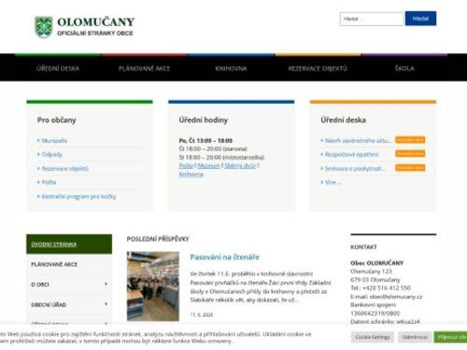Click orange badge beside Smlouva o poskytnutí
Viewport: 467px width, 350px height.
click(410, 168)
